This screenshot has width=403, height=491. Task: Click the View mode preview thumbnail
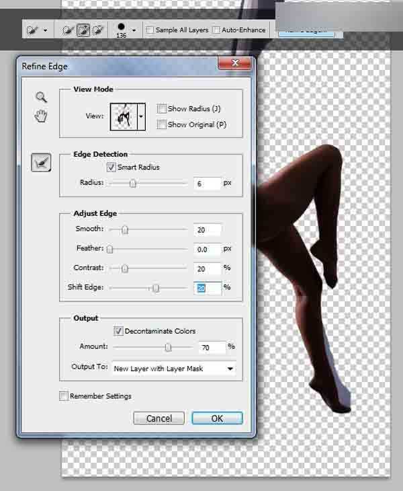(x=124, y=117)
